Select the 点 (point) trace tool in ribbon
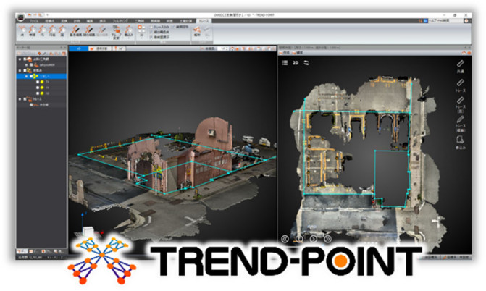 [22, 31]
